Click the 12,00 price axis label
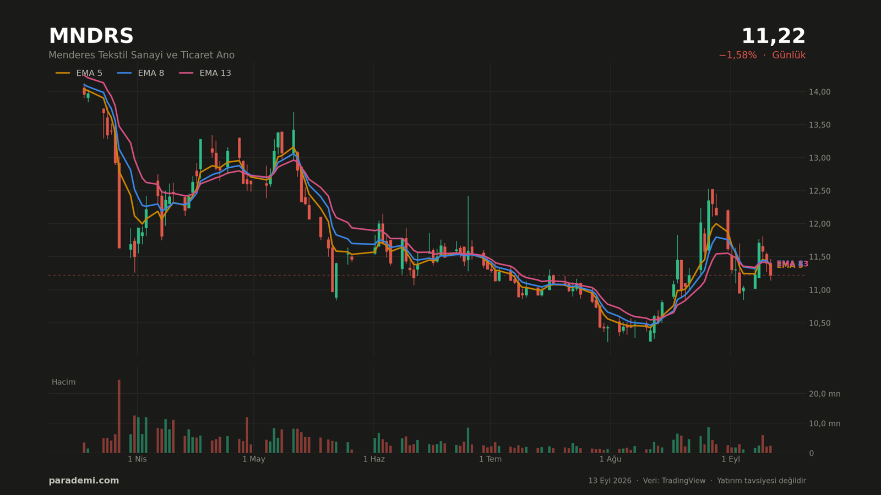 (819, 224)
